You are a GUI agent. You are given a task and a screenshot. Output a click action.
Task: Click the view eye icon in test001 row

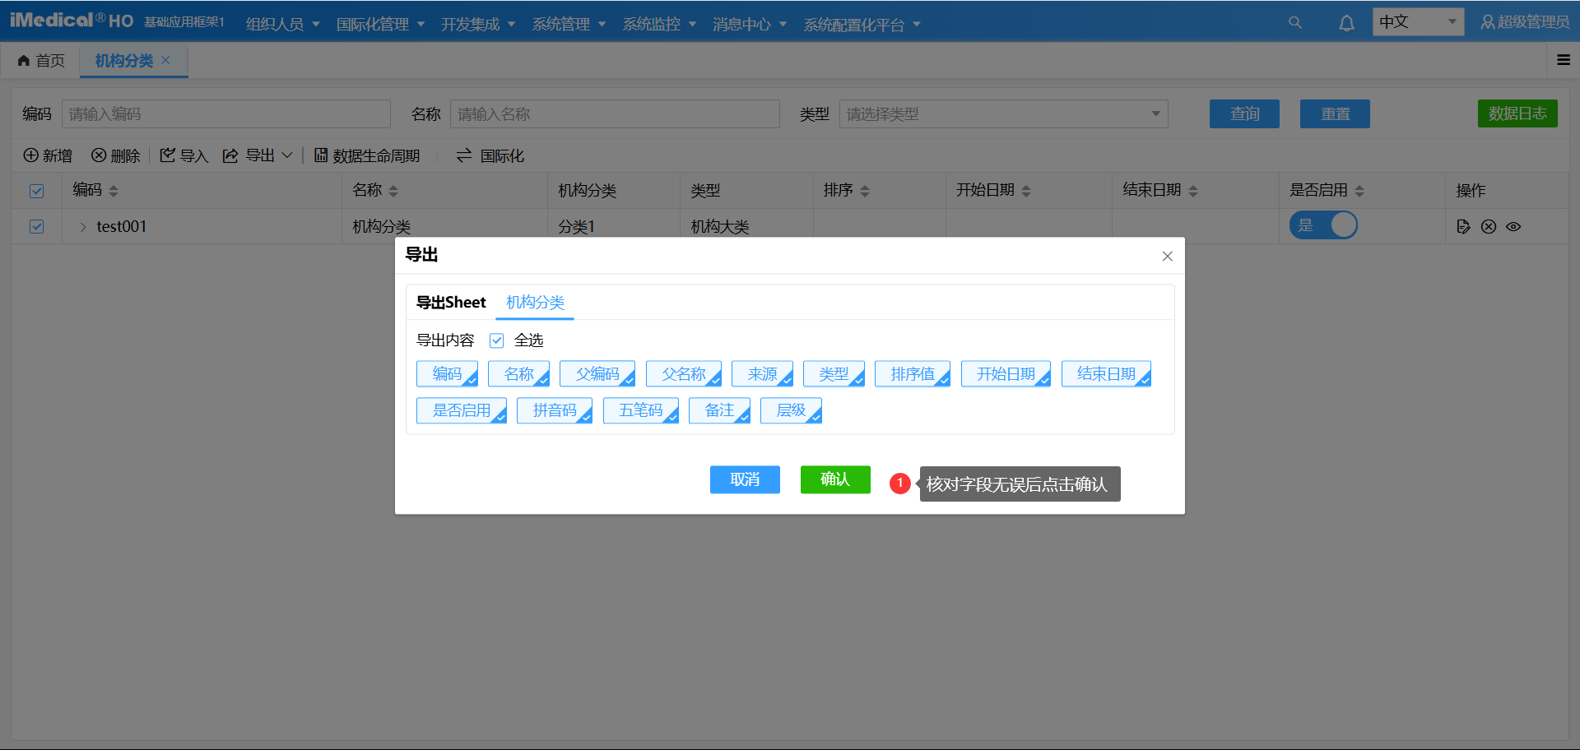1513,227
